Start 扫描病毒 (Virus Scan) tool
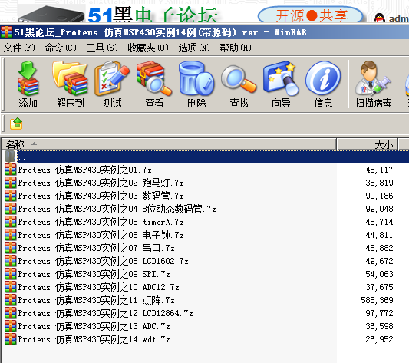The image size is (409, 363). 373,84
